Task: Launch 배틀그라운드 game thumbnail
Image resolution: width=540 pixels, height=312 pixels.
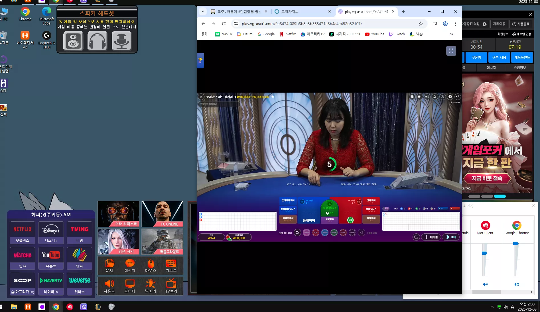Action: tap(162, 241)
